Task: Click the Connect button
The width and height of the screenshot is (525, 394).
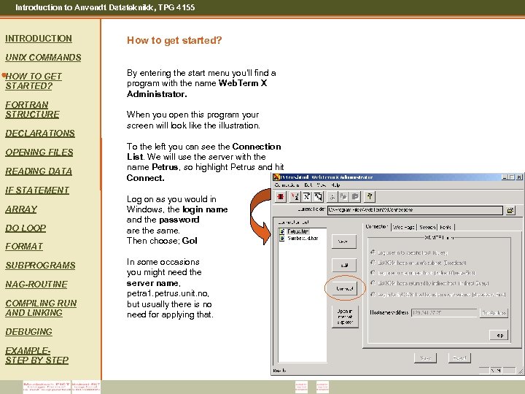Action: (344, 288)
